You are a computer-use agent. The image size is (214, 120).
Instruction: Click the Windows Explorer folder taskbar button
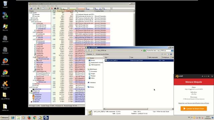coord(18,118)
